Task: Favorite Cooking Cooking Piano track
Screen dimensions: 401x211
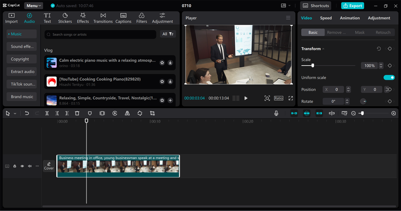Action: pos(162,82)
